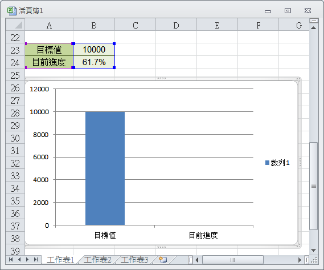Image resolution: width=324 pixels, height=270 pixels.
Task: Click chart right middle sizing handle
Action: [300, 162]
